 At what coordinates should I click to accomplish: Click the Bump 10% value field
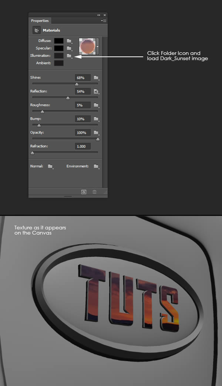tap(83, 119)
